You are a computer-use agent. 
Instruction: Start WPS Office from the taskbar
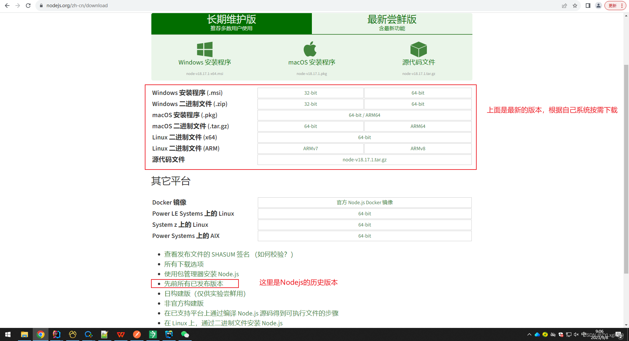121,334
